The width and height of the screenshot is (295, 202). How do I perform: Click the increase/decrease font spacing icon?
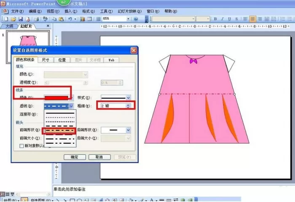(x=274, y=19)
